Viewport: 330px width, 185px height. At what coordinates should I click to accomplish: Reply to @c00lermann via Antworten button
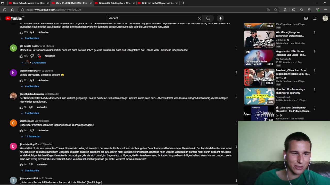point(43,131)
